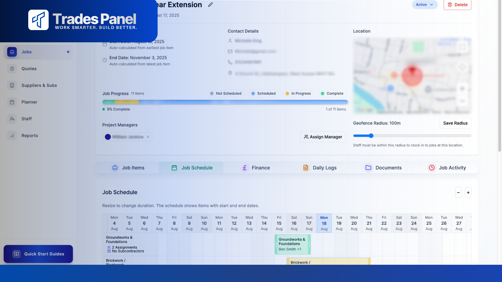
Task: Click the Quotes sidebar icon
Action: coord(12,69)
